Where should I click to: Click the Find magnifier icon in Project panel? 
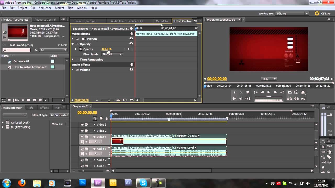click(x=23, y=100)
